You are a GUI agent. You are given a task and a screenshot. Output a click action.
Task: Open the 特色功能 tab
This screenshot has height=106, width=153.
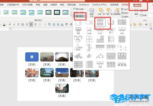click(x=71, y=5)
